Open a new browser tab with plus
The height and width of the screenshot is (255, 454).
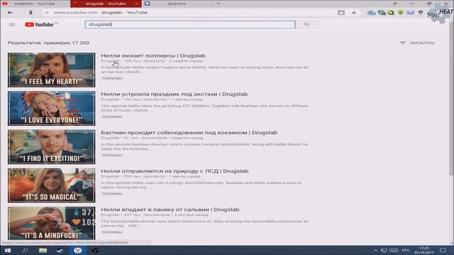218,4
